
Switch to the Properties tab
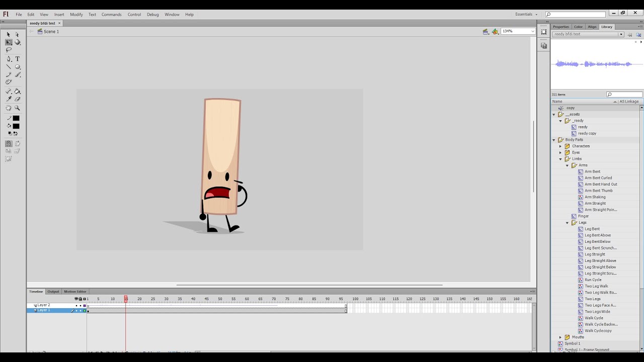(561, 27)
